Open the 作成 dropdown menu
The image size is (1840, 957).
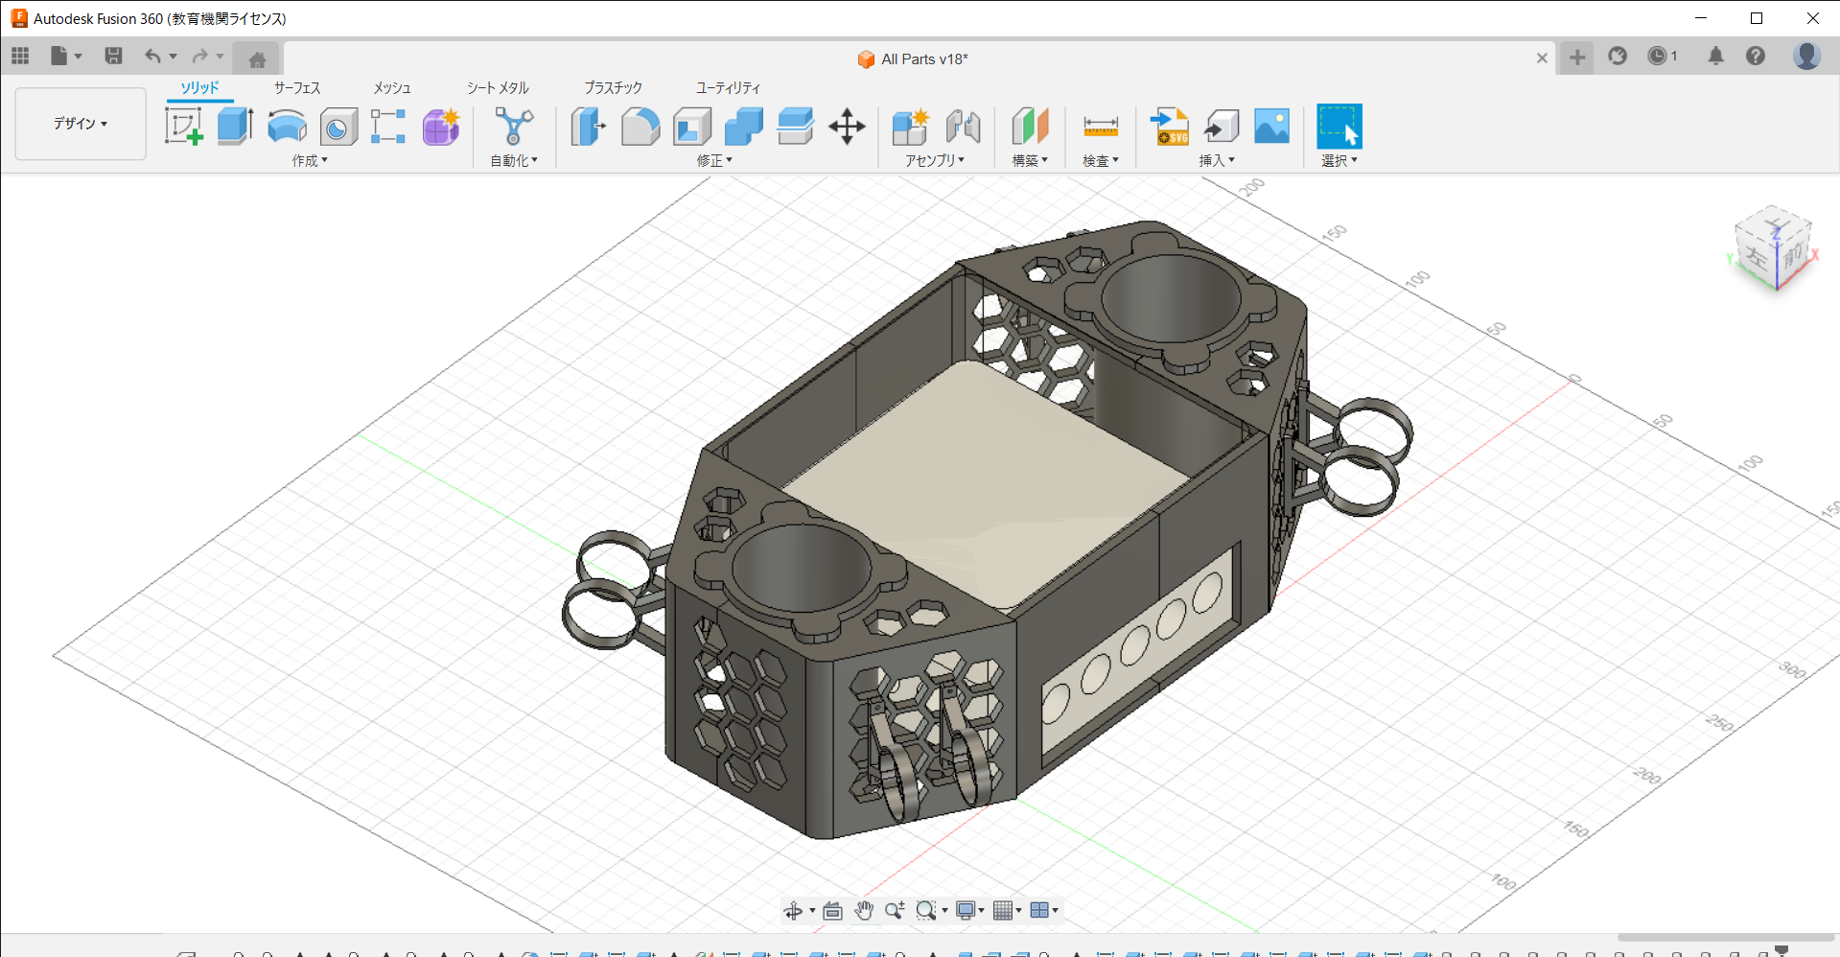coord(310,161)
